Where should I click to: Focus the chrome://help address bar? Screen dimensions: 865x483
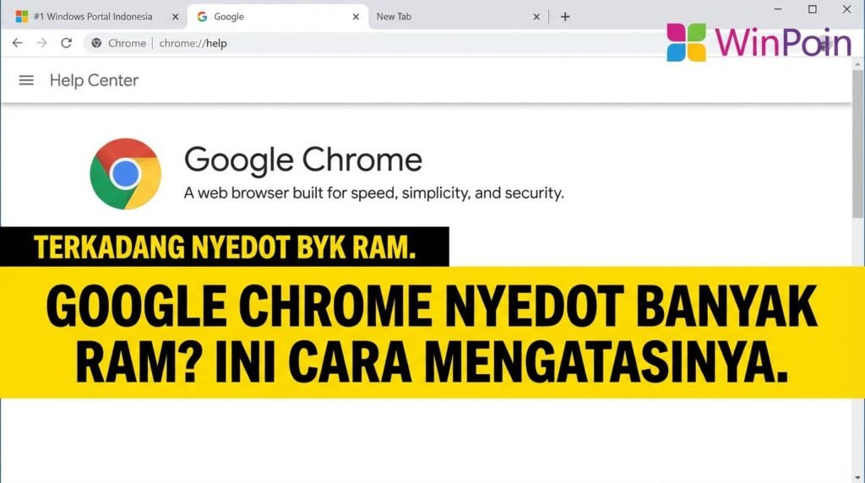[380, 43]
